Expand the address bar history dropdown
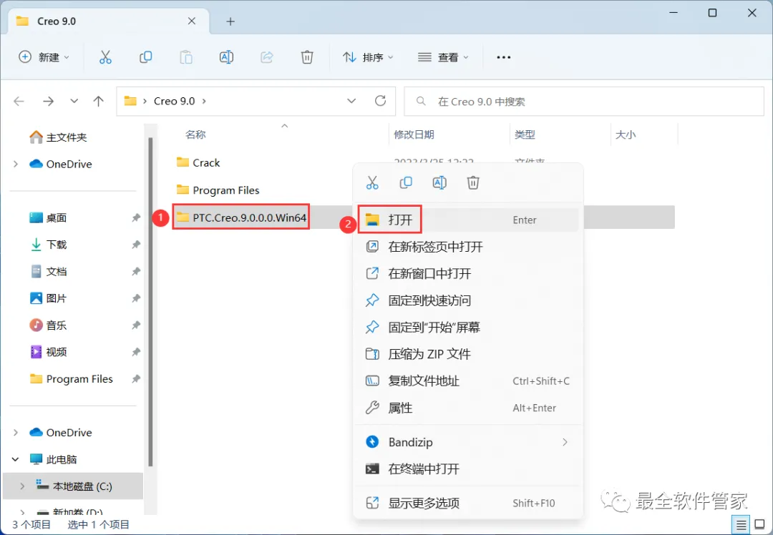The image size is (773, 535). pos(351,101)
